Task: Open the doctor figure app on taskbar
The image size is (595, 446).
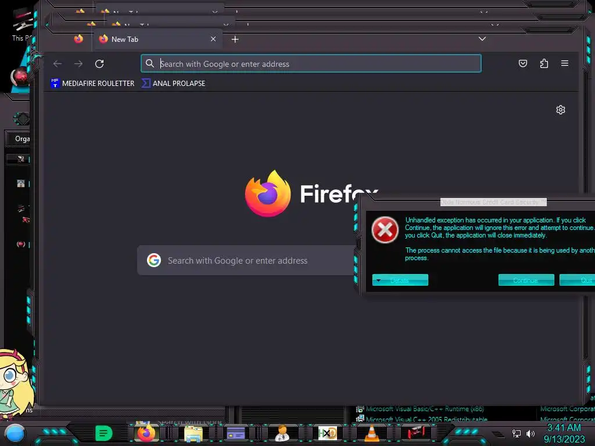Action: pos(282,433)
